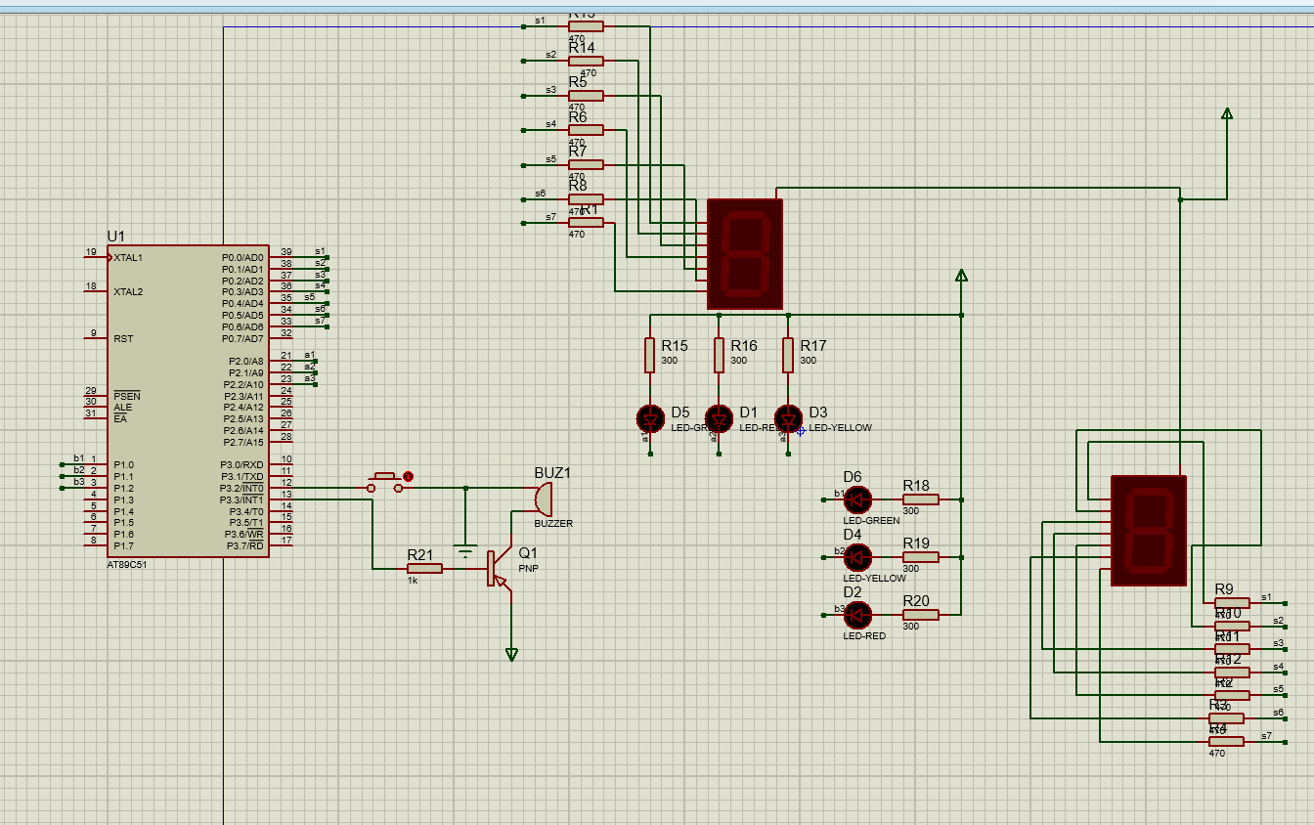Click the ALE pin label
1314x825 pixels.
[122, 408]
